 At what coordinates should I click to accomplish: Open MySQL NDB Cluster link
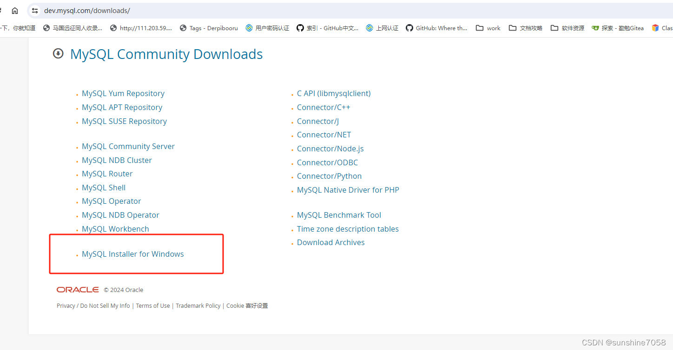(x=117, y=160)
